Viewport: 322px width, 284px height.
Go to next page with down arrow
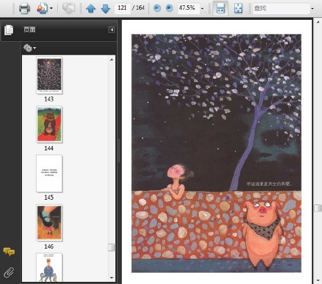(105, 9)
